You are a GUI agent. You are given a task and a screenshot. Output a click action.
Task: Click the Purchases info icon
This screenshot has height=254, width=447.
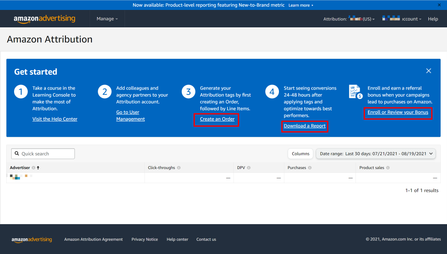[310, 168]
